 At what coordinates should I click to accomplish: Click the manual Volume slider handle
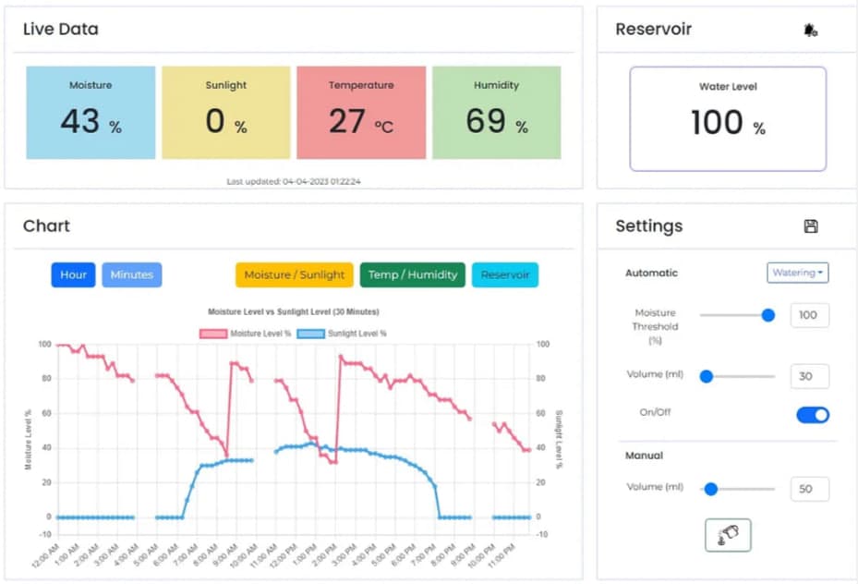pyautogui.click(x=711, y=489)
